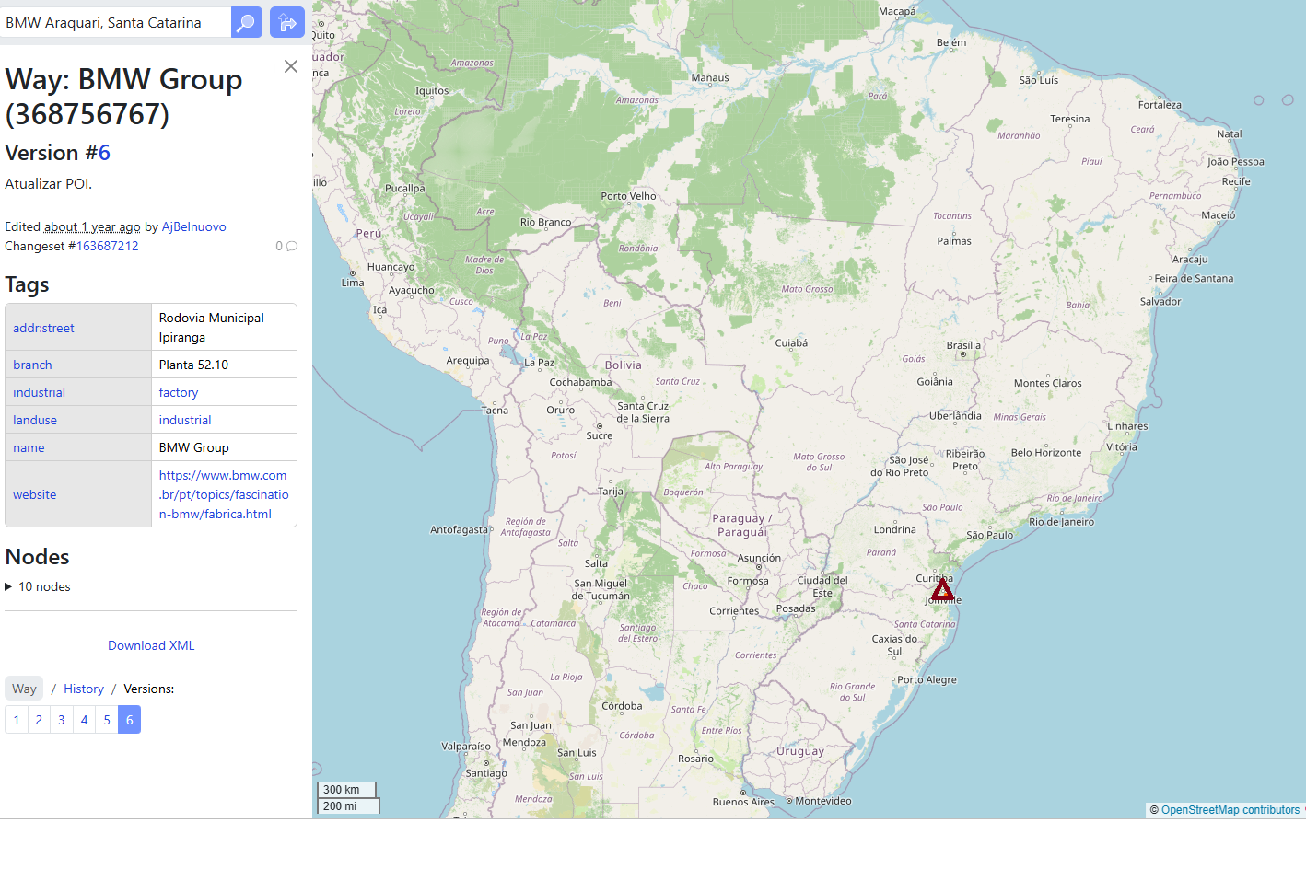The height and width of the screenshot is (869, 1306).
Task: Open user AjBelnuovo profile
Action: tap(193, 226)
